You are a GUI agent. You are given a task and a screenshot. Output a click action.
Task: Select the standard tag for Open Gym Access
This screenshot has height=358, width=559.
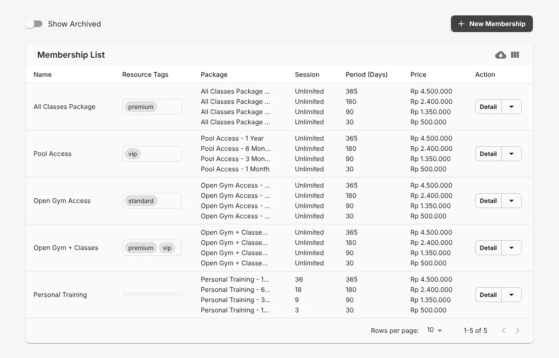pos(141,201)
